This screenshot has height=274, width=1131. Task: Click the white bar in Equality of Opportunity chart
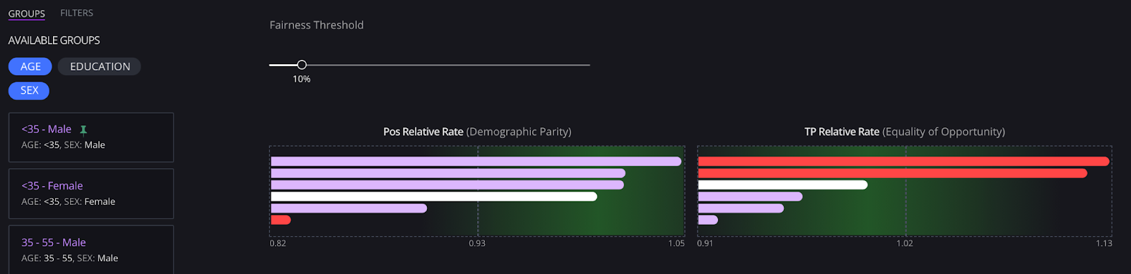point(783,185)
